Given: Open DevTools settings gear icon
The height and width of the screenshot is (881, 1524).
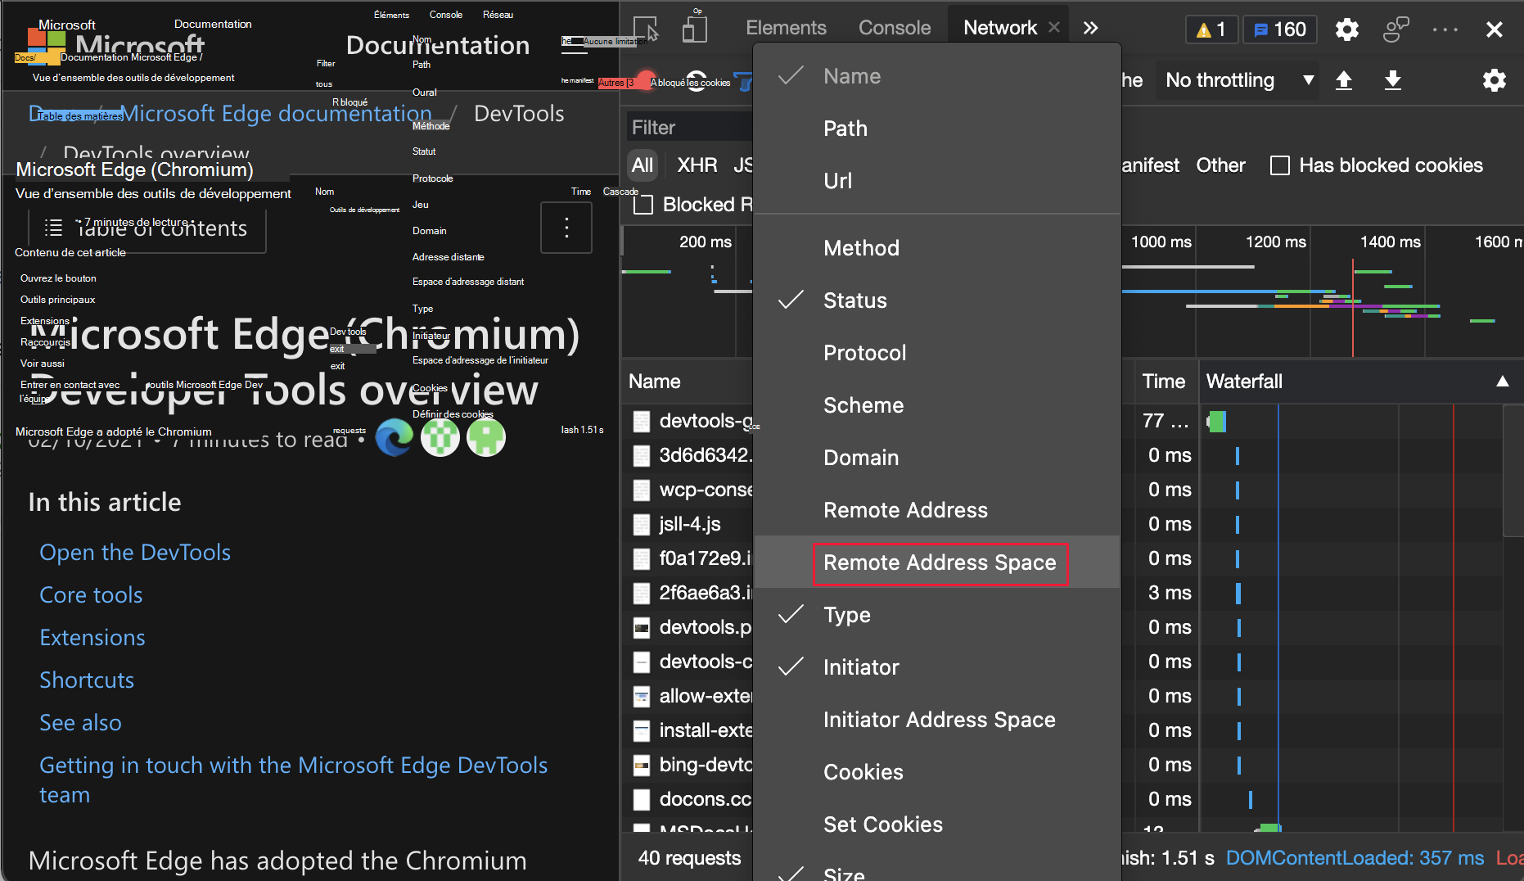Looking at the screenshot, I should click(x=1346, y=29).
